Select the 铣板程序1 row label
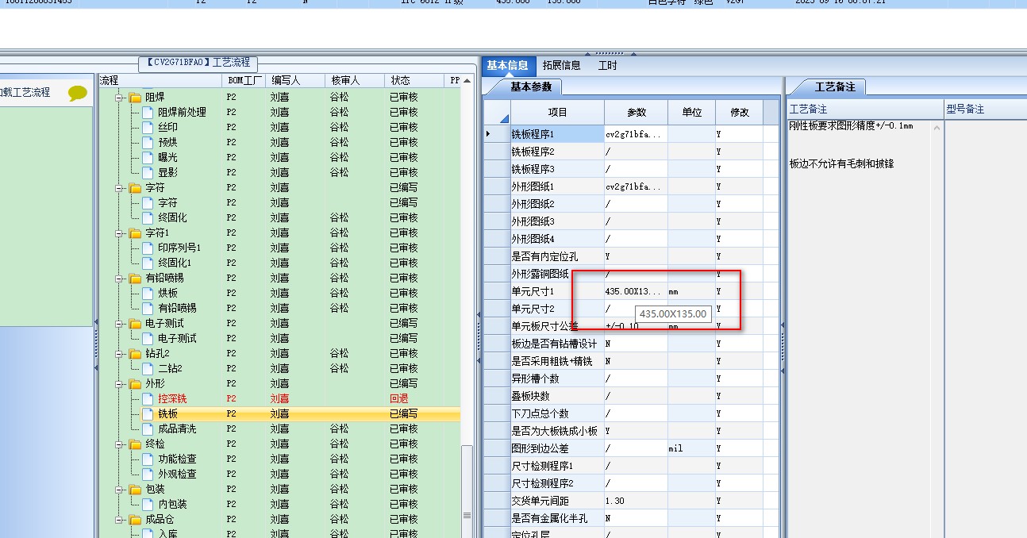This screenshot has height=538, width=1027. click(558, 135)
